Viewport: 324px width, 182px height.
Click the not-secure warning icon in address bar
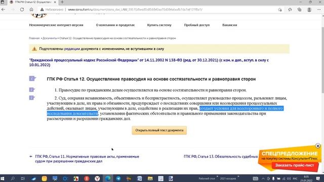pos(42,10)
